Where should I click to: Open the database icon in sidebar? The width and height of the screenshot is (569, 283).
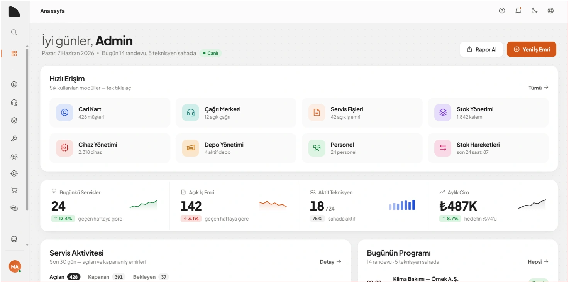coord(14,239)
